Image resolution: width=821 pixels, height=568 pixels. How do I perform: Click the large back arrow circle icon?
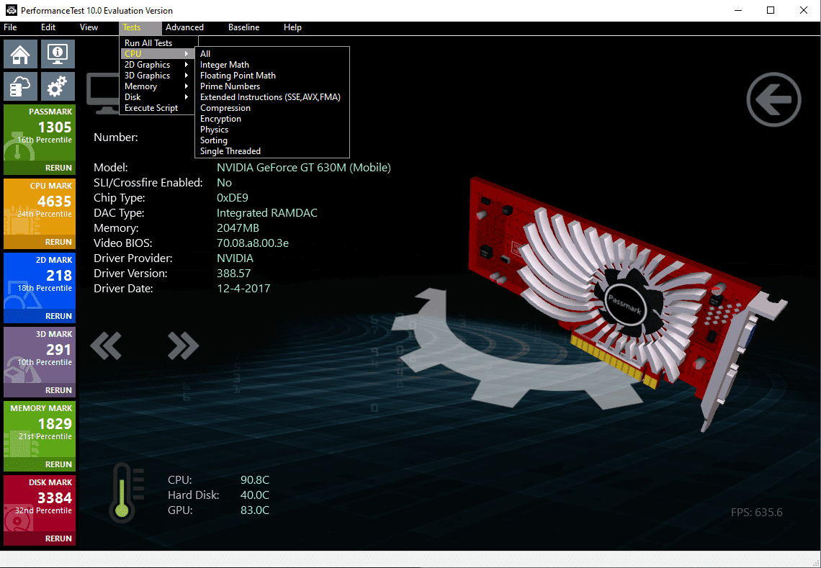coord(773,99)
